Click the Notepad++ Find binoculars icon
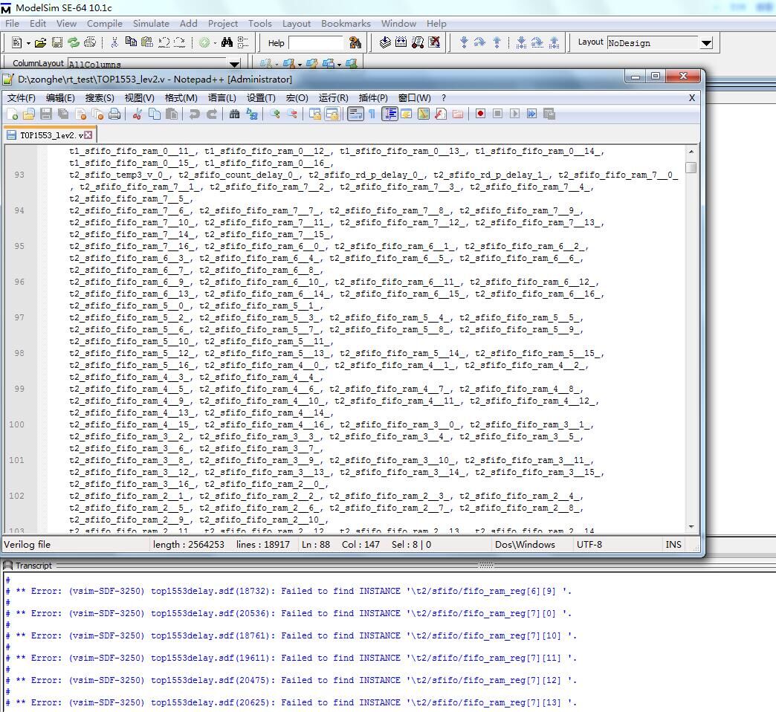The image size is (776, 712). click(x=234, y=114)
